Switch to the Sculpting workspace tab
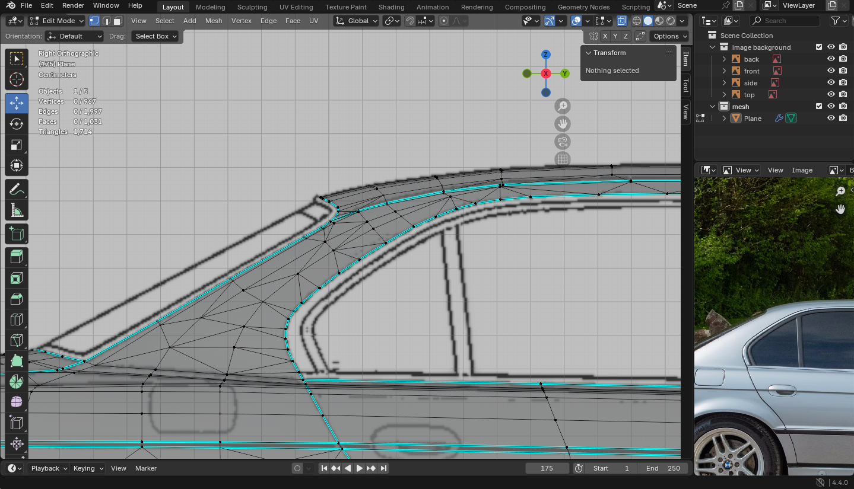Viewport: 854px width, 489px height. point(252,7)
